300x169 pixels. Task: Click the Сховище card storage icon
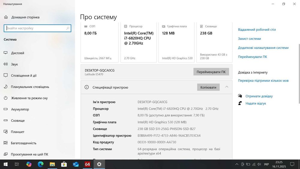(202, 26)
